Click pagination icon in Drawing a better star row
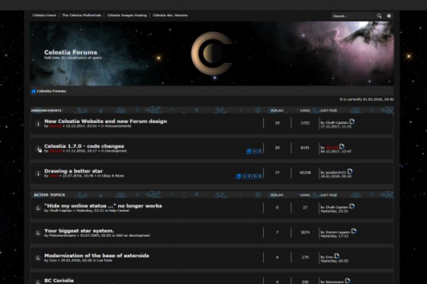 point(238,176)
